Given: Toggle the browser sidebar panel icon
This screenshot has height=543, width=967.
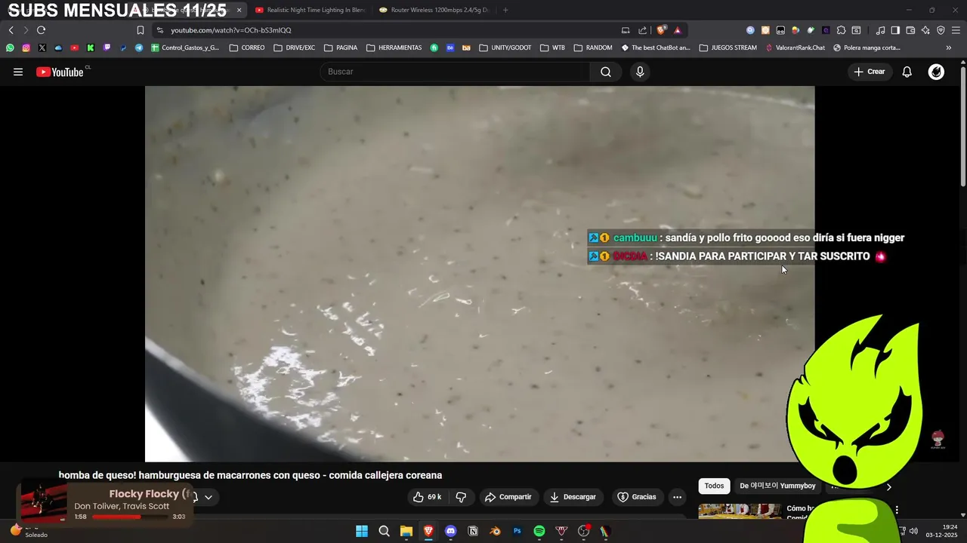Looking at the screenshot, I should tap(895, 30).
